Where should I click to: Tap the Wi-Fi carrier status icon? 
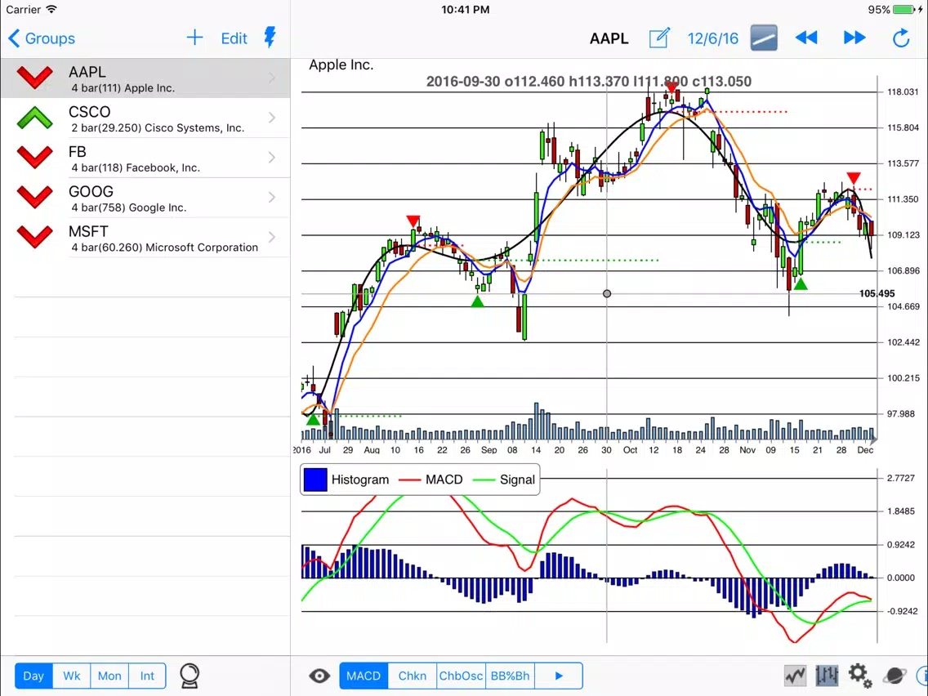point(51,10)
